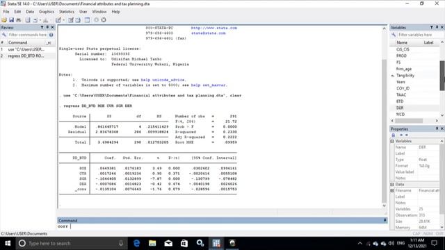The height and width of the screenshot is (250, 445).
Task: Pin the Variables panel
Action: (437, 27)
